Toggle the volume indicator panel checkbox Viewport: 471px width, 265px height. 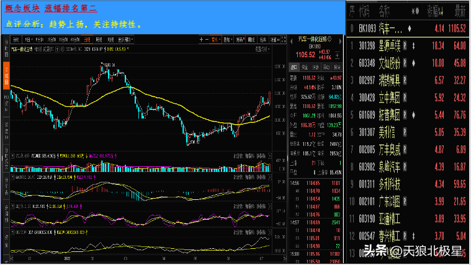(12, 156)
